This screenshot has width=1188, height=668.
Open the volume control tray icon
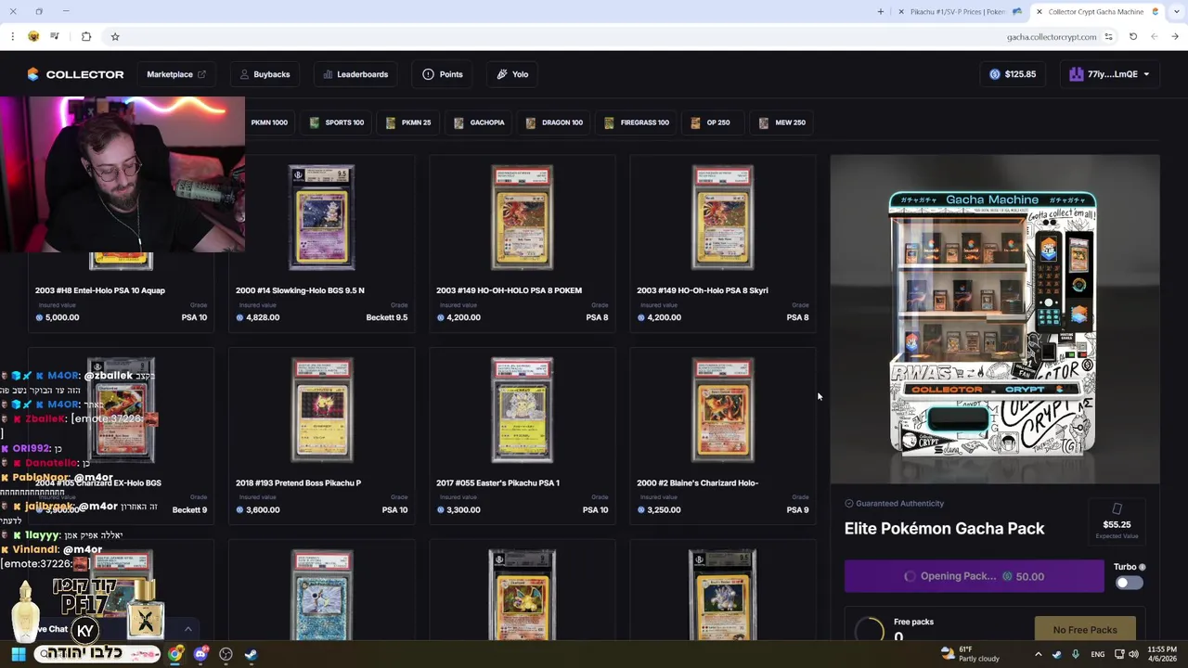point(1133,654)
